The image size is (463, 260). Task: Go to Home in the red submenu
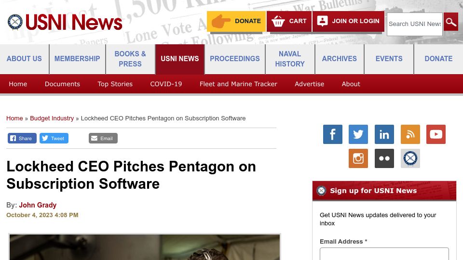pos(18,84)
